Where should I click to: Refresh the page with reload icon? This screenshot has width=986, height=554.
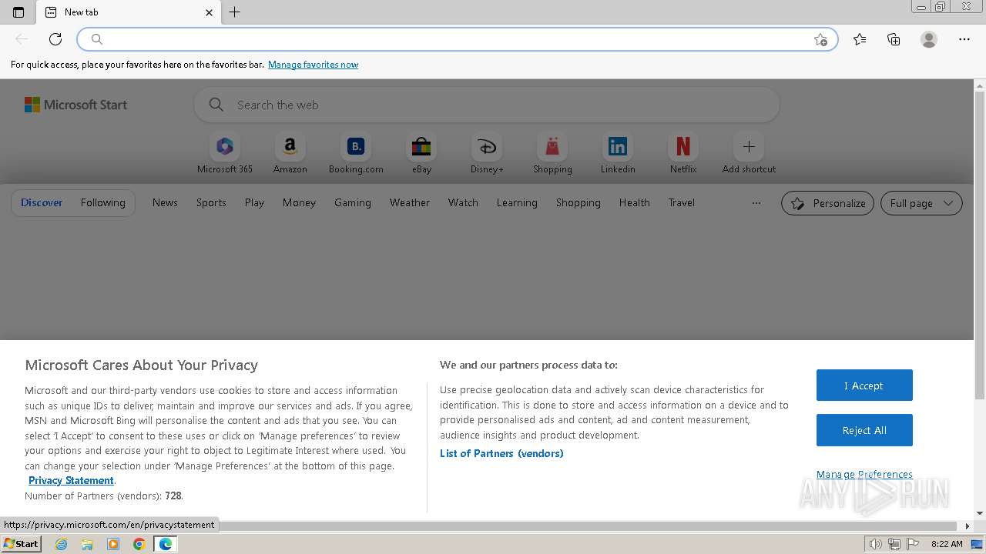(55, 39)
